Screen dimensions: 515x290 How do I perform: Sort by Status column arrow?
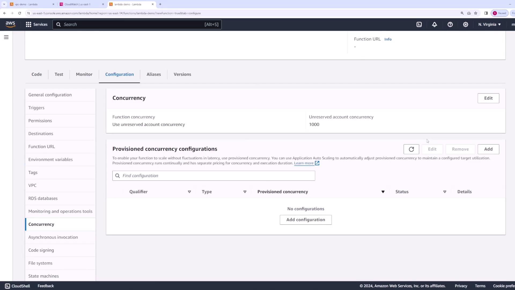(x=445, y=192)
